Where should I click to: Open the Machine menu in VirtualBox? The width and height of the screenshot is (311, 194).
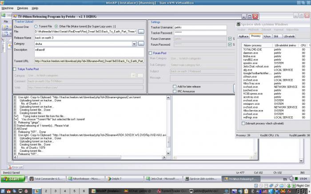[8, 8]
